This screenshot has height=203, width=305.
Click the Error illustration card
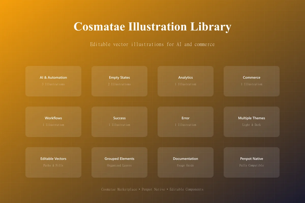coord(186,122)
